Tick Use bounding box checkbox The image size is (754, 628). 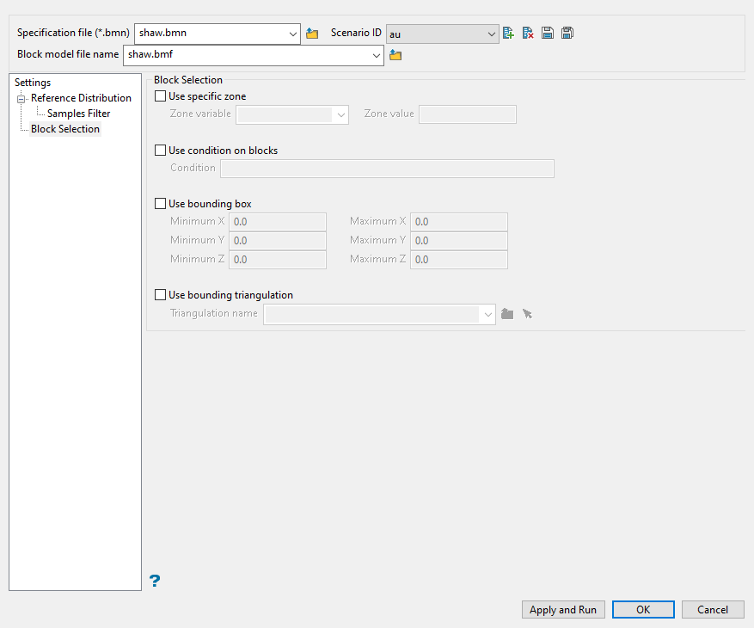click(x=160, y=204)
